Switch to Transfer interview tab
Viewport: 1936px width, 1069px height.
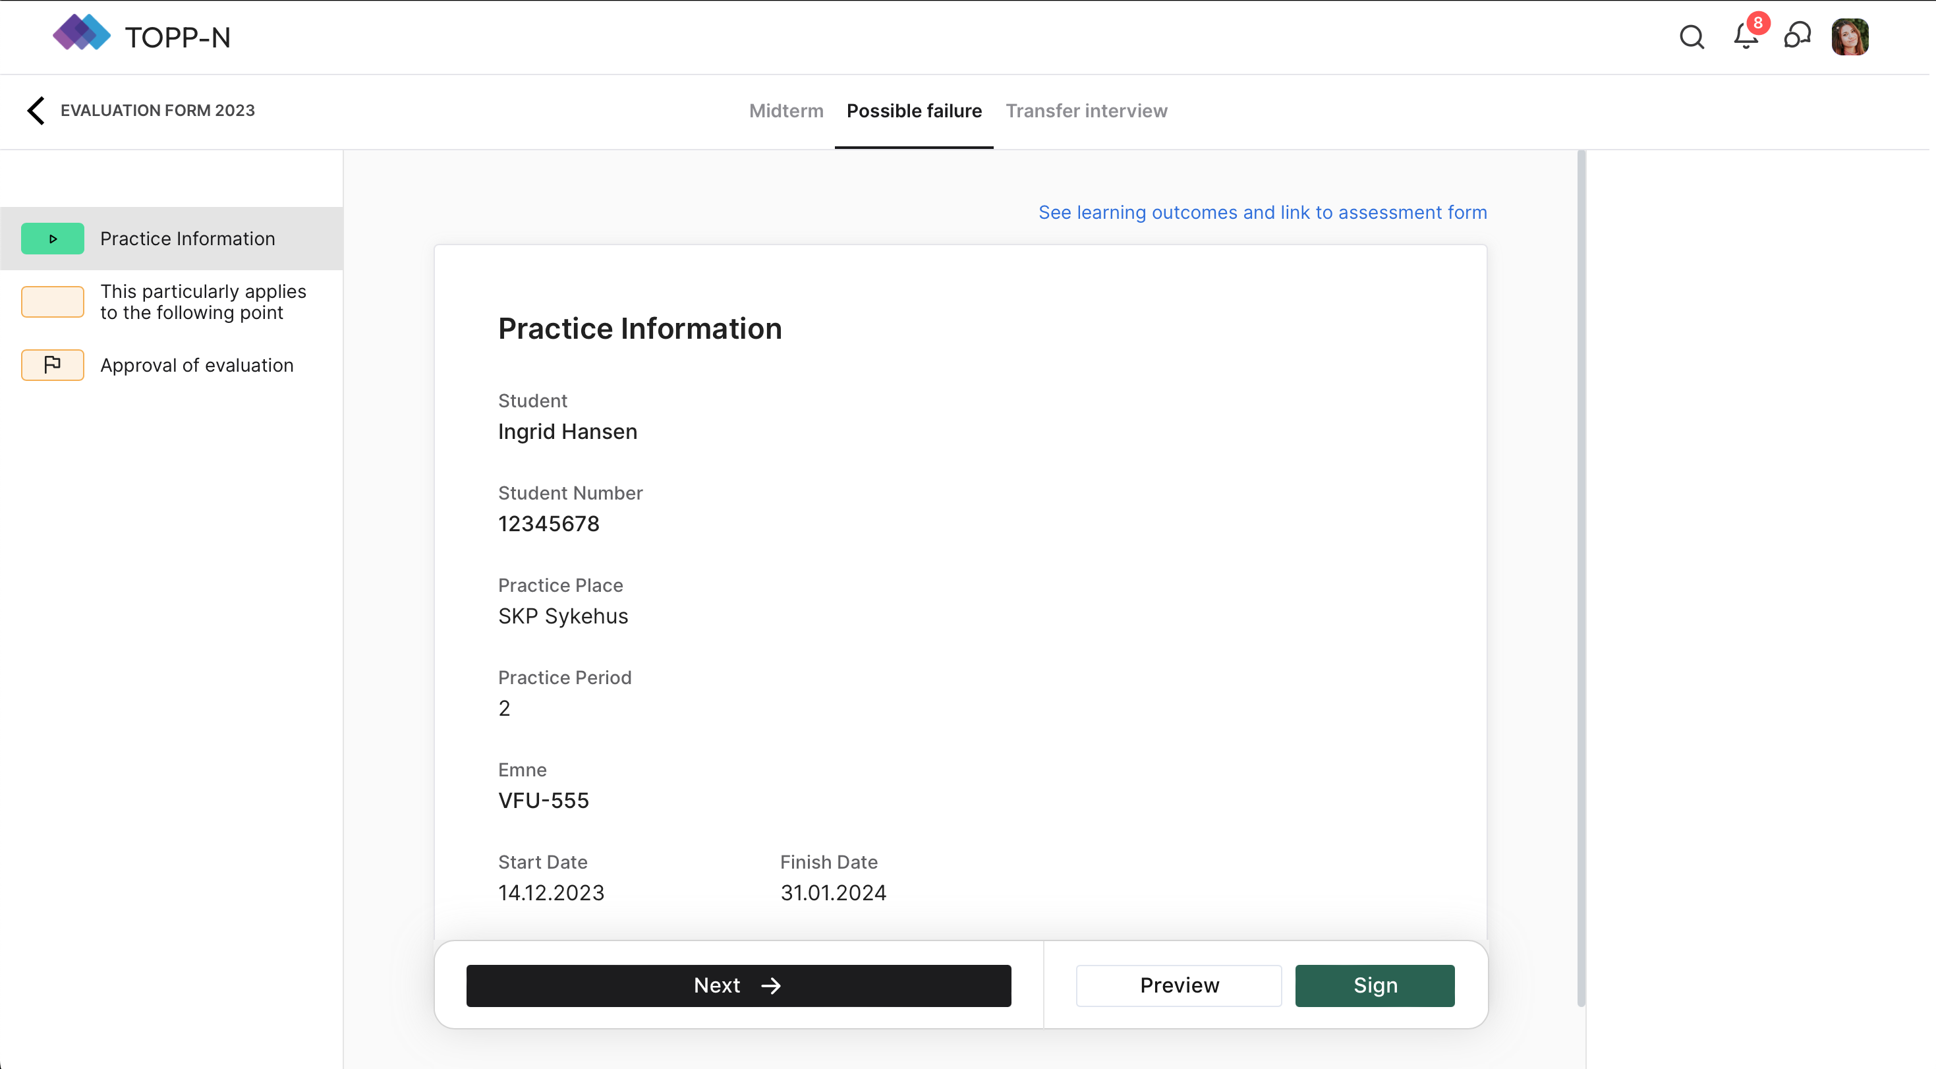tap(1086, 111)
